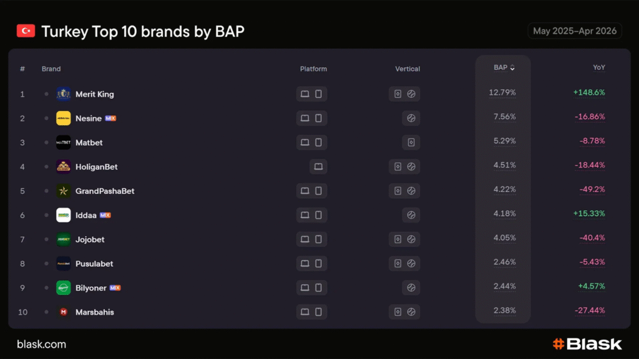639x359 pixels.
Task: Click the -16.86% YoY value
Action: (590, 117)
